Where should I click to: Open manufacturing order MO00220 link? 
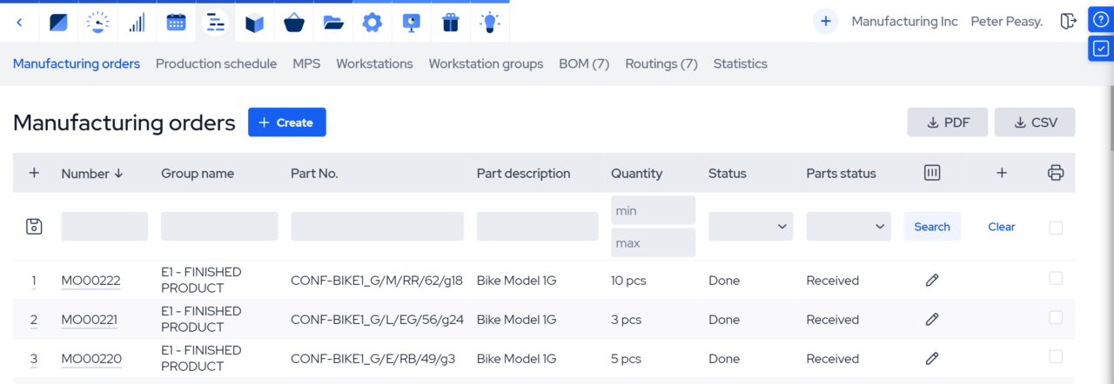tap(91, 359)
